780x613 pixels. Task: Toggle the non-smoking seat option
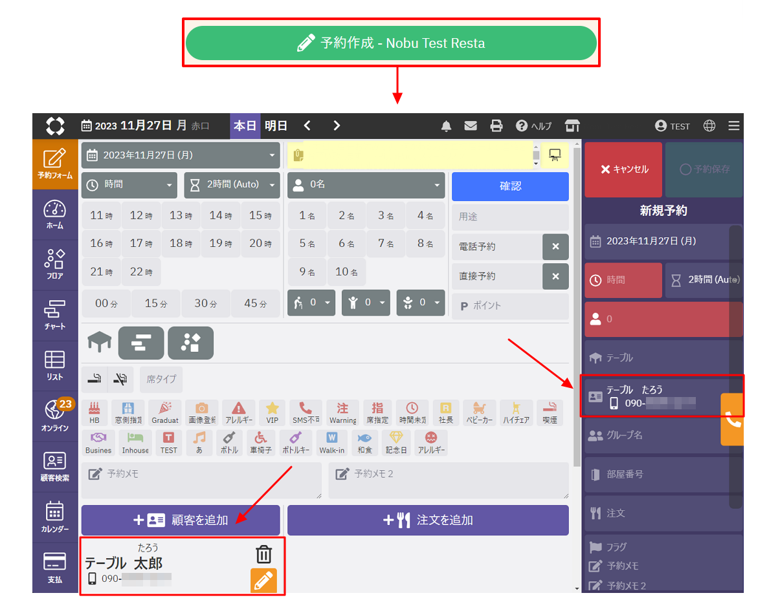pos(120,380)
